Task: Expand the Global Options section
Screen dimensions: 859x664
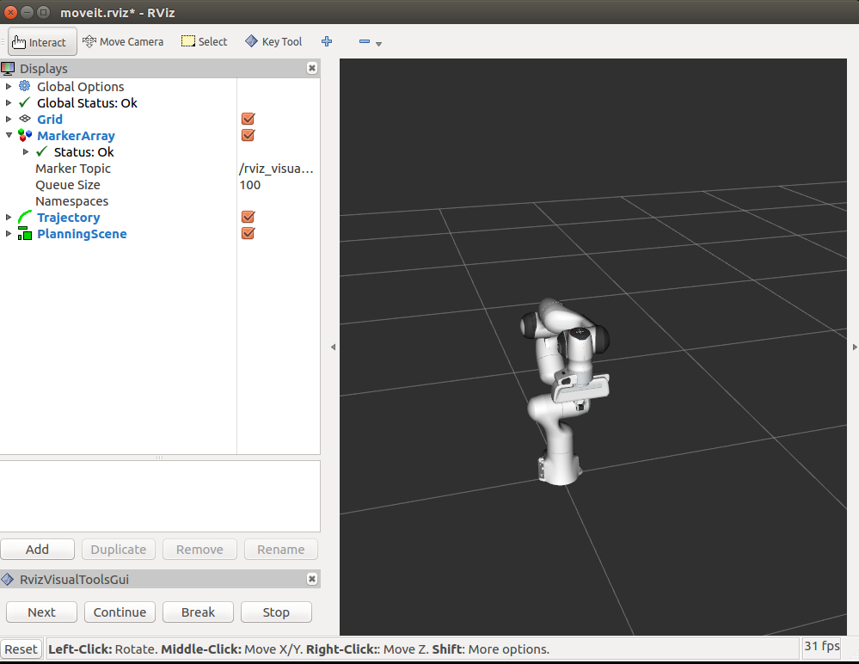Action: [9, 86]
